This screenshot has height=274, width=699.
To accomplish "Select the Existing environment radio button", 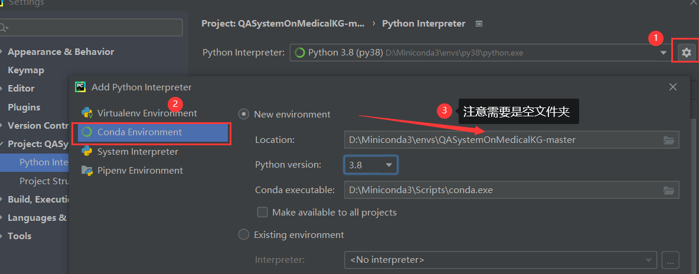I will 243,234.
